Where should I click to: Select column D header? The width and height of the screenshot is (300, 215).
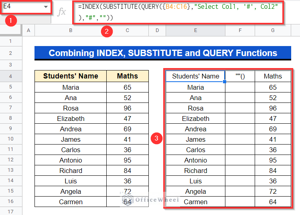(x=157, y=30)
